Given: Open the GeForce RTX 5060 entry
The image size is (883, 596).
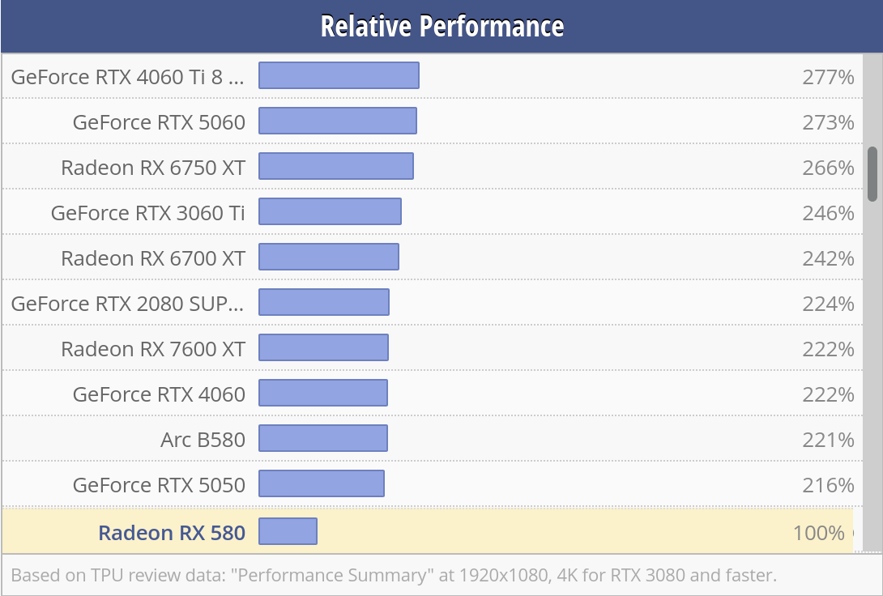Looking at the screenshot, I should point(159,122).
